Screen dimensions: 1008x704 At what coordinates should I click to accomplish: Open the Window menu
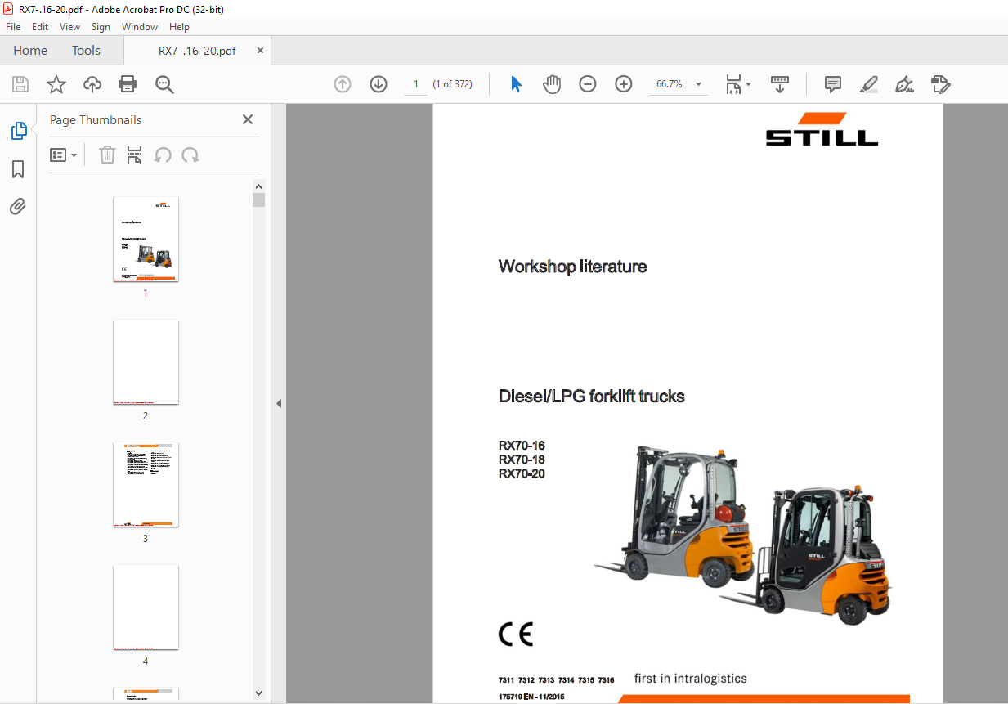point(140,27)
